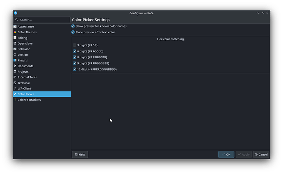Viewport: 283px width, 174px height.
Task: Maximize the Configure — Kate window
Action: point(263,13)
